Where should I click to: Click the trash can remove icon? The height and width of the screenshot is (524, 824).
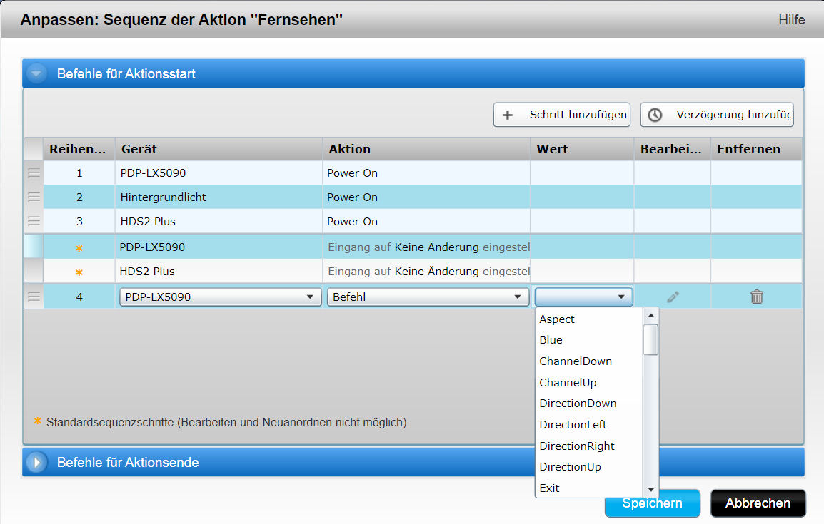click(x=757, y=297)
